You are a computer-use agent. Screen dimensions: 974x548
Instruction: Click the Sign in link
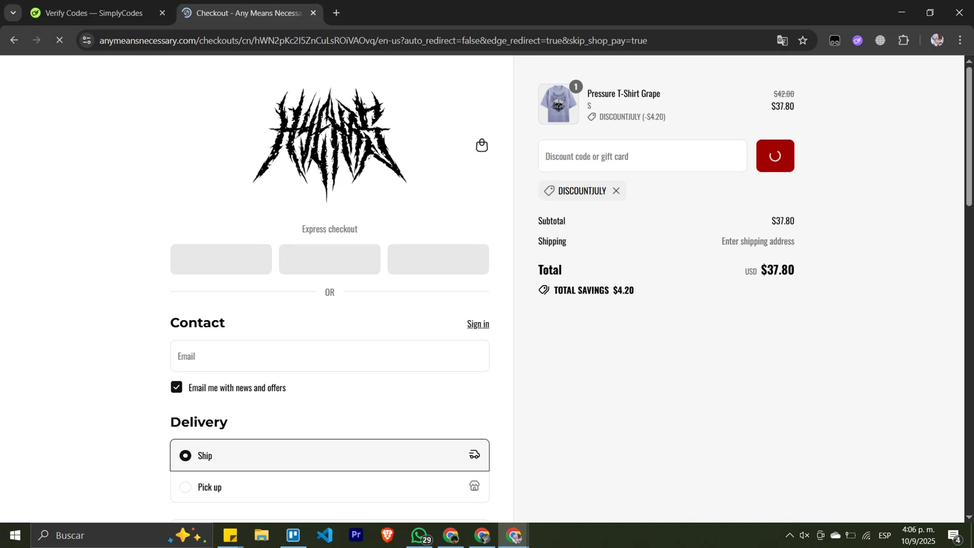(x=478, y=323)
